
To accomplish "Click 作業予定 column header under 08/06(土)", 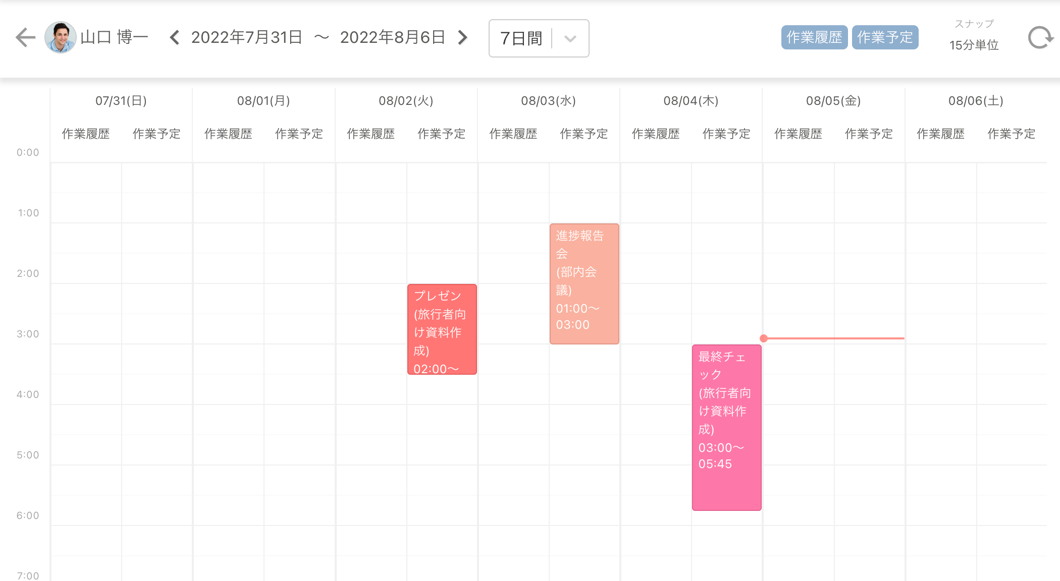I will click(1011, 134).
